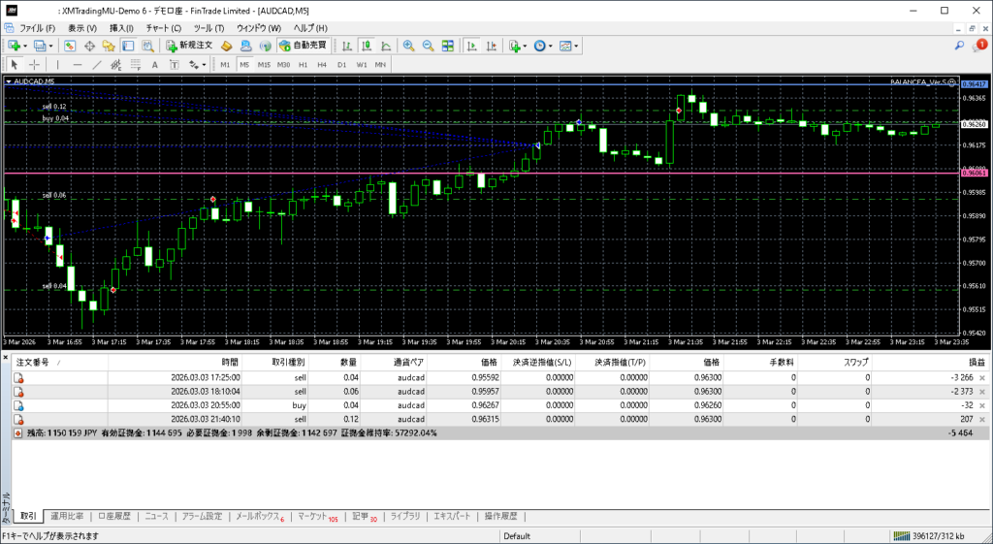
Task: Open the チャート (C) menu
Action: (163, 28)
